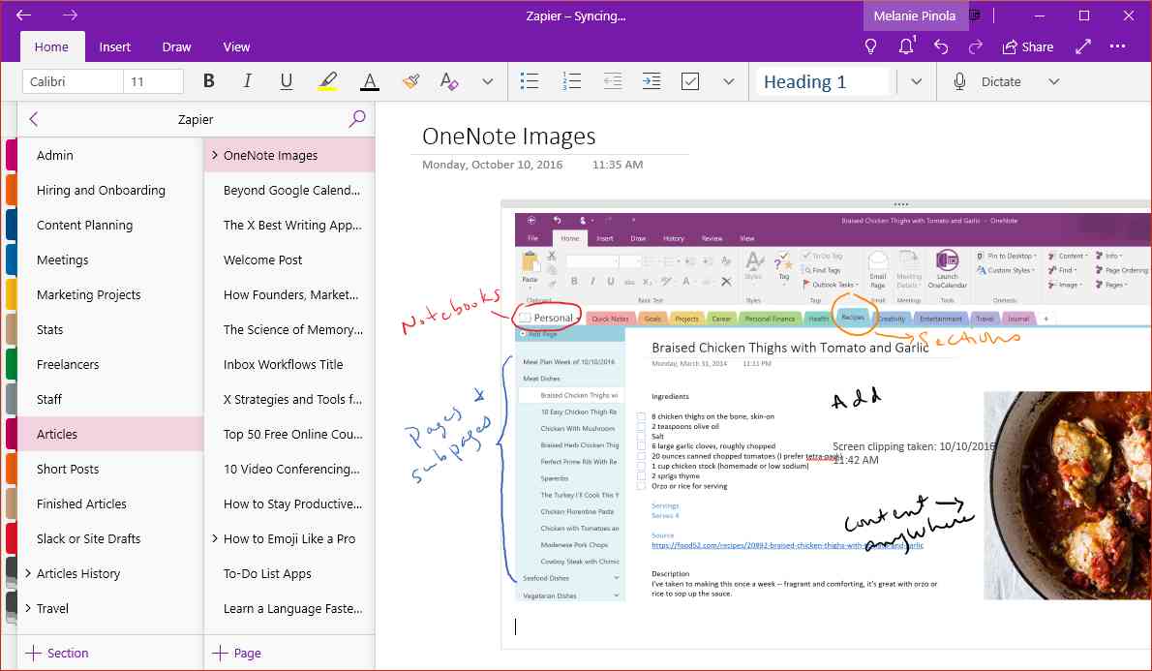
Task: Clear formatting with the eraser icon
Action: 448,80
